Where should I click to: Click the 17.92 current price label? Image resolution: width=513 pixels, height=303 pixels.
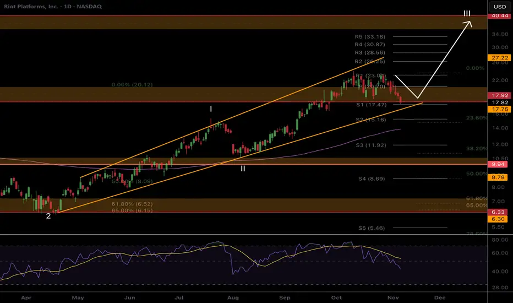tap(500, 95)
